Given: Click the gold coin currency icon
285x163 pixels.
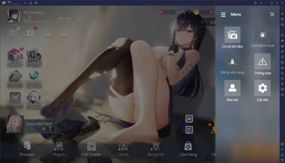Looking at the screenshot, I should click(x=196, y=12).
